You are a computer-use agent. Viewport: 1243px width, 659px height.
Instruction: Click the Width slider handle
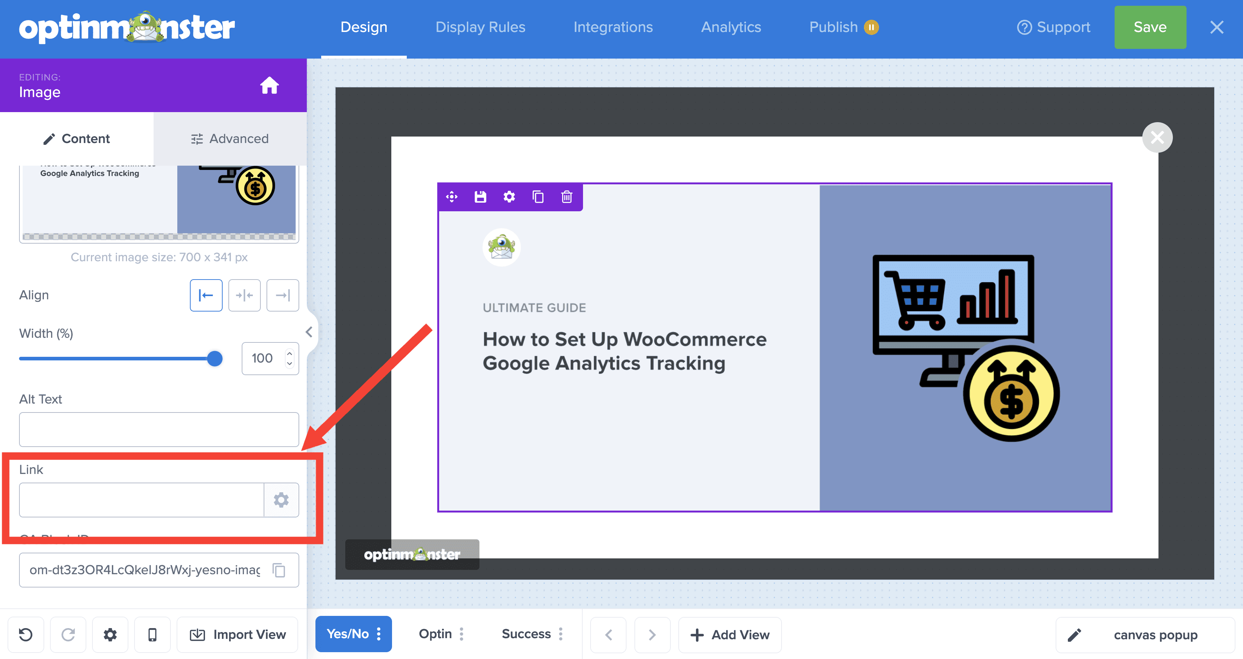click(215, 358)
